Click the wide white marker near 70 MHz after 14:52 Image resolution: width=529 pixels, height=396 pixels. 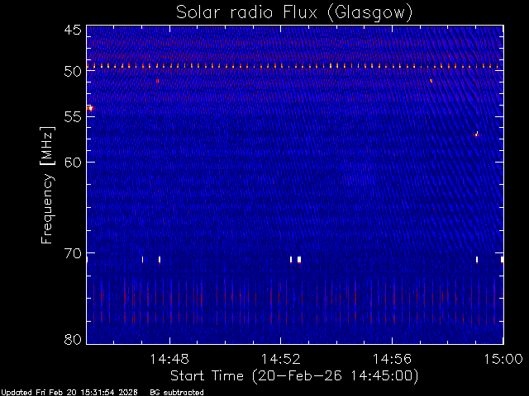point(299,260)
